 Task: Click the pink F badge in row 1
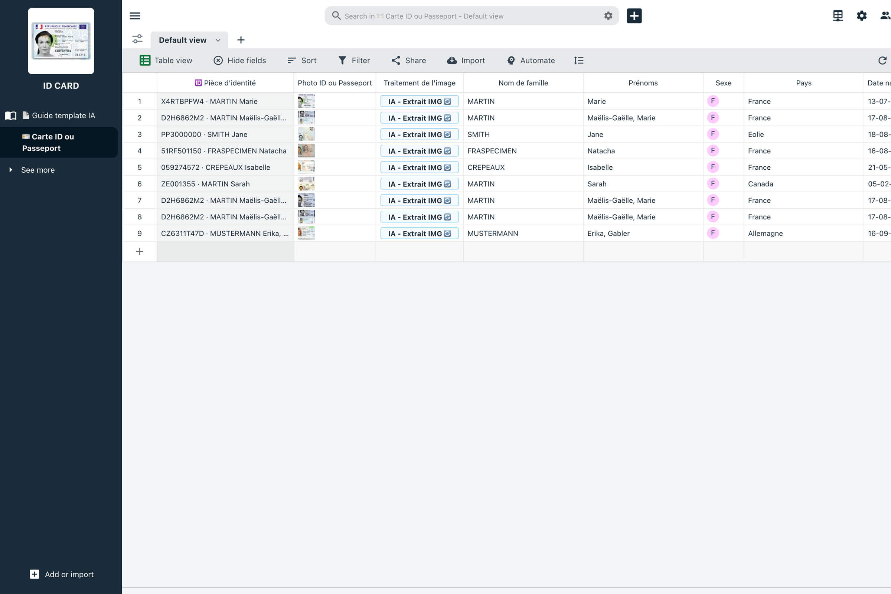click(712, 101)
